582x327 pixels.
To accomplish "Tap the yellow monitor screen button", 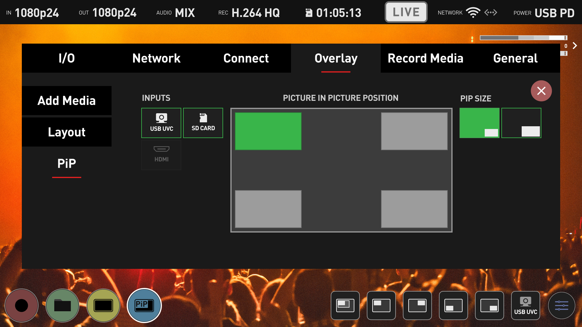I will tap(103, 306).
